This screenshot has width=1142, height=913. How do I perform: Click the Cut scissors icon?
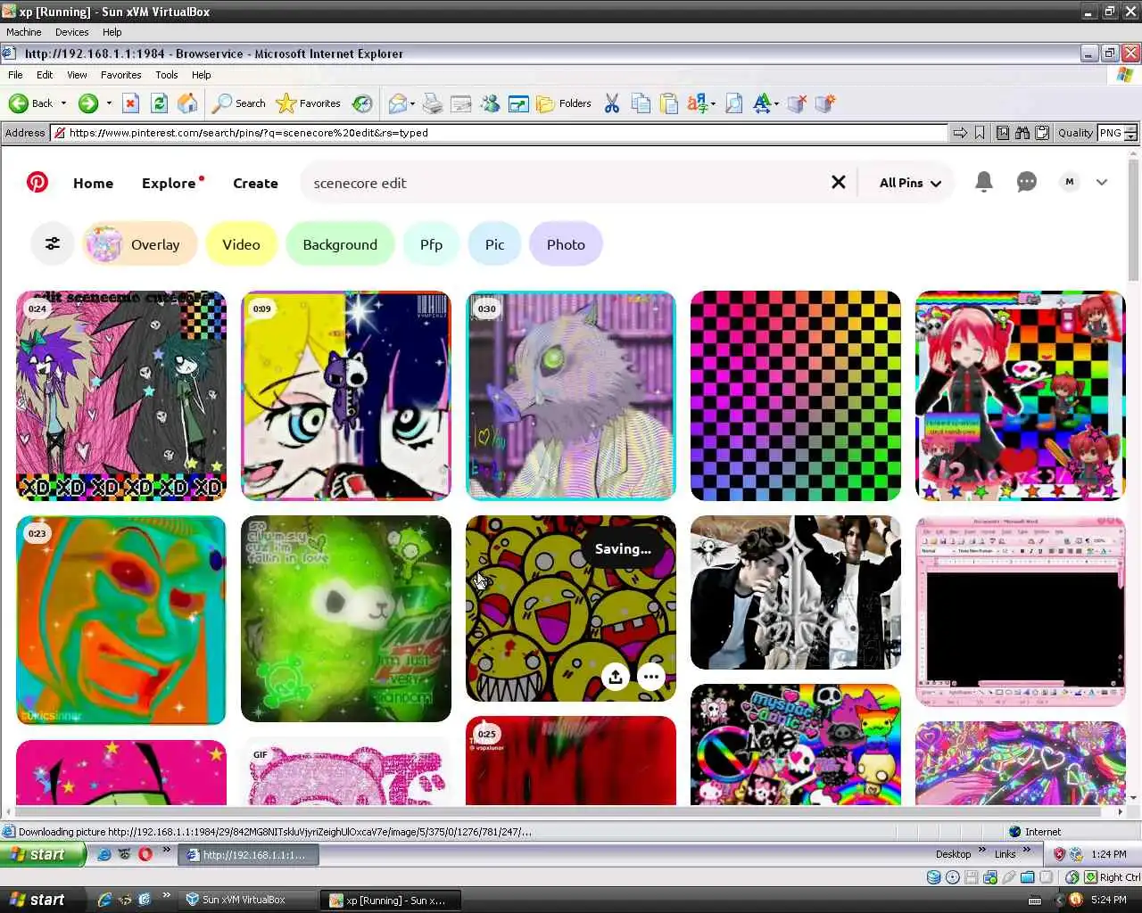(612, 103)
